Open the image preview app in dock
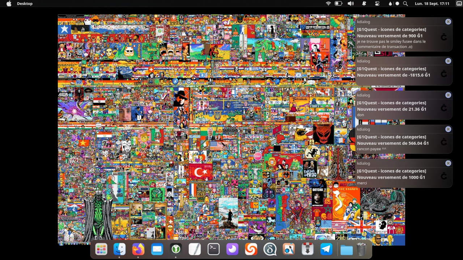The height and width of the screenshot is (260, 463). pyautogui.click(x=289, y=249)
